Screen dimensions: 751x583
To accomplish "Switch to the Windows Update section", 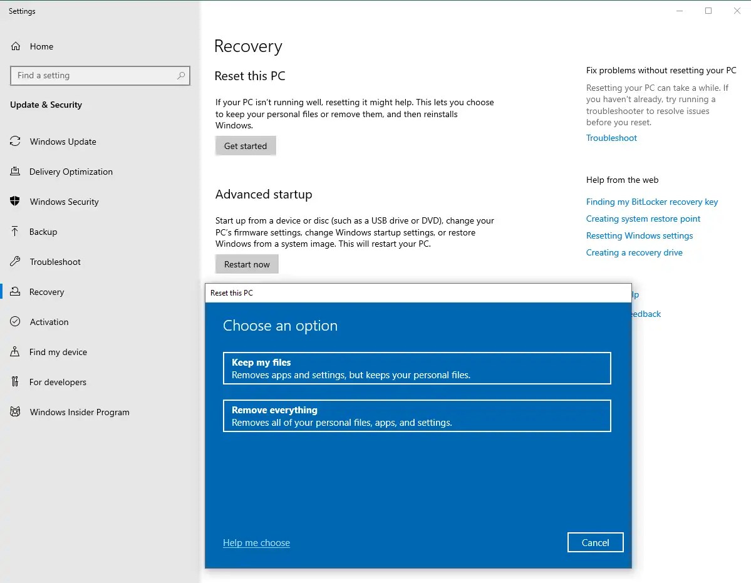I will 63,142.
